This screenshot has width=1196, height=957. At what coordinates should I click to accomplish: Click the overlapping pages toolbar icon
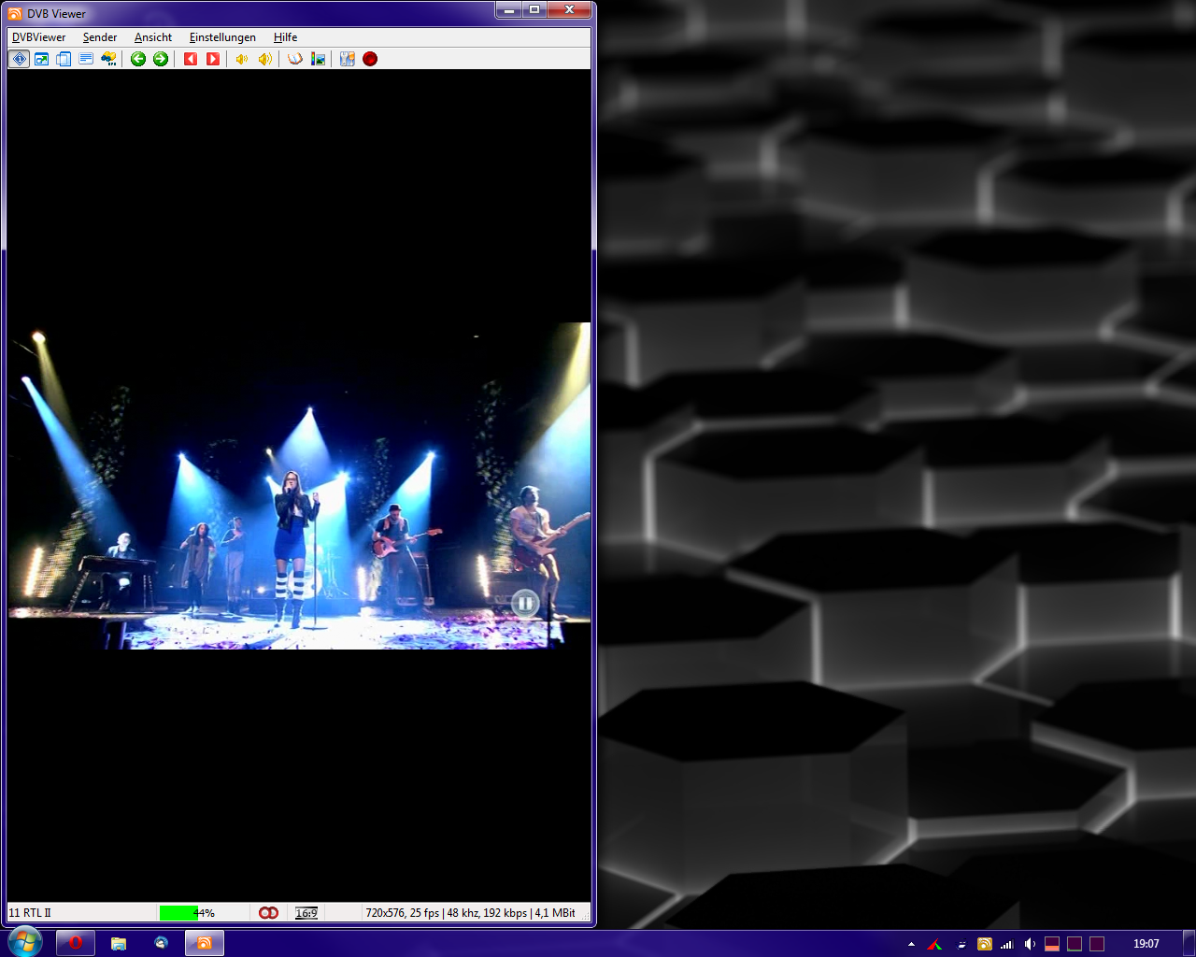[64, 59]
